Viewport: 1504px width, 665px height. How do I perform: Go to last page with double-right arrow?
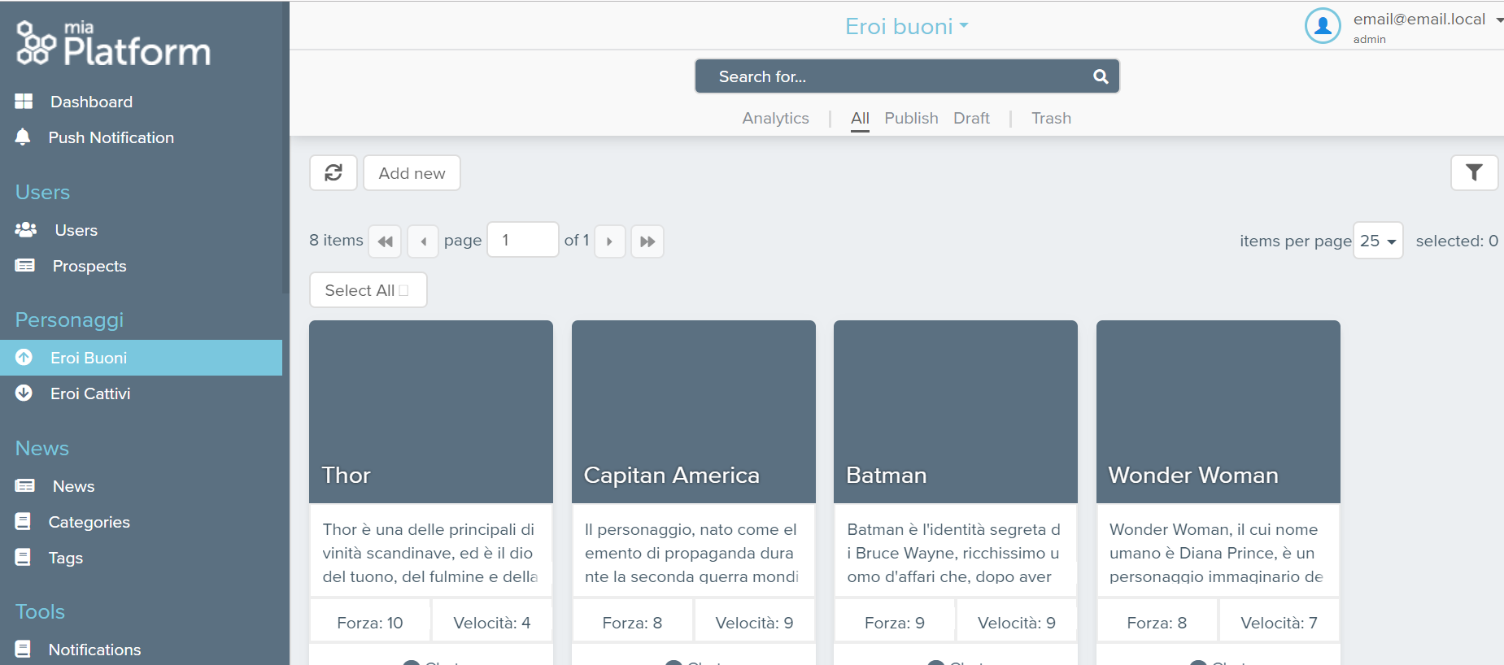647,241
